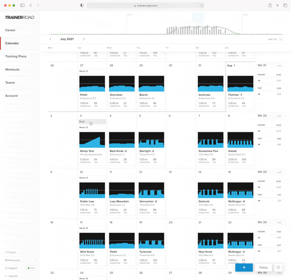
Task: Open the Account settings page
Action: pos(11,96)
